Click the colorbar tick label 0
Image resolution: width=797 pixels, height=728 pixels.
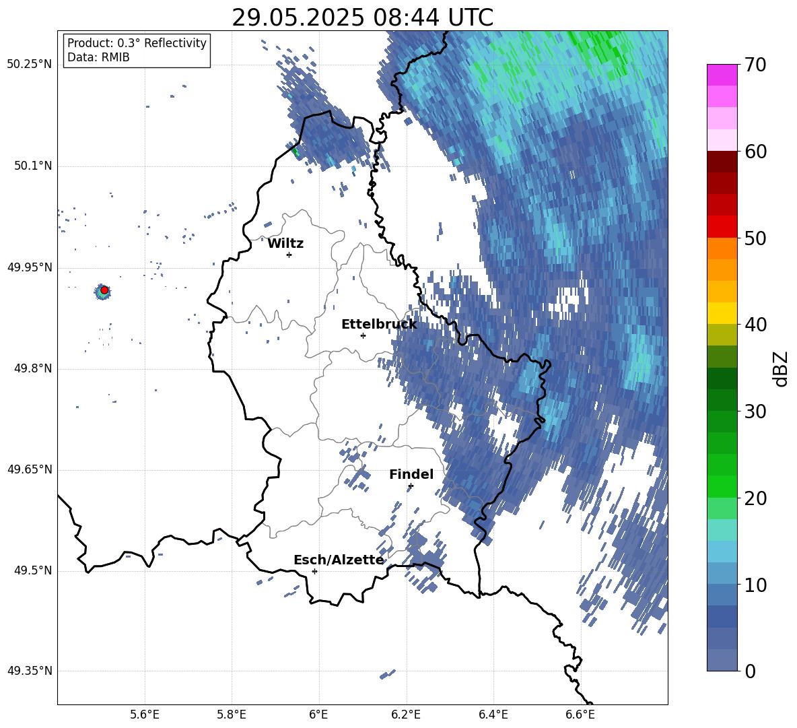tap(750, 671)
